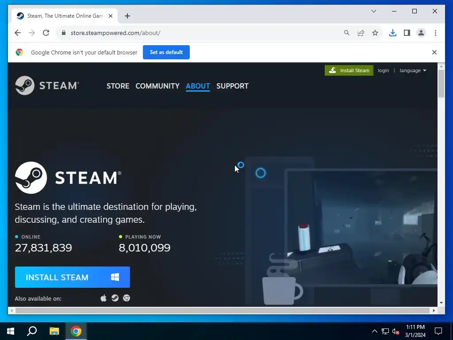This screenshot has width=453, height=340.
Task: Open the Windows notification center
Action: point(438,331)
